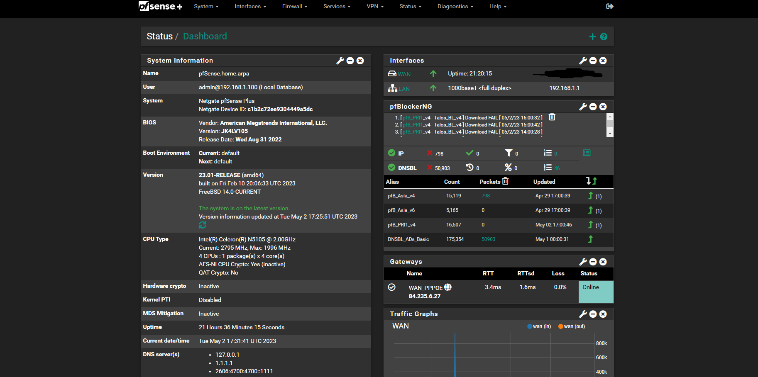Click the plus icon to add widgets

[x=592, y=37]
